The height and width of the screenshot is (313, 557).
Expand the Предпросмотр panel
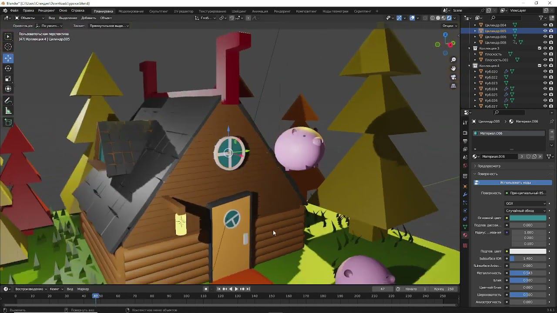[489, 166]
